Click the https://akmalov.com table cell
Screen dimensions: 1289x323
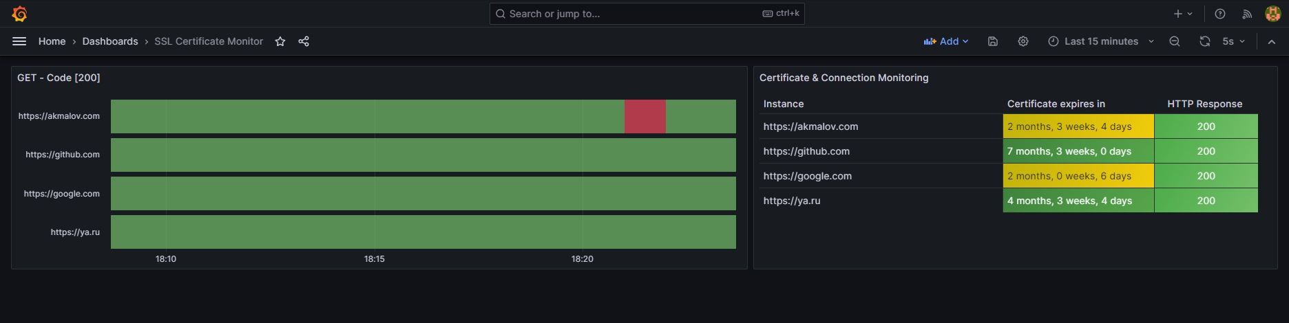coord(881,126)
